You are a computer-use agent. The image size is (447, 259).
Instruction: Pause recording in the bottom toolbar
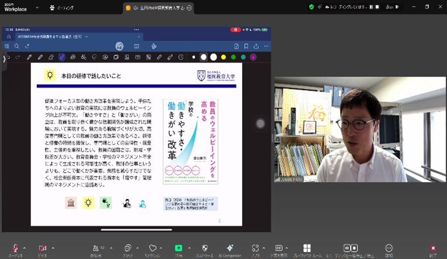coord(346,248)
